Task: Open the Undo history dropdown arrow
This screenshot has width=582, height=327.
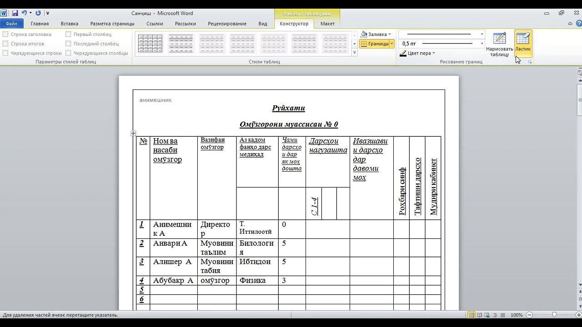Action: pos(30,13)
